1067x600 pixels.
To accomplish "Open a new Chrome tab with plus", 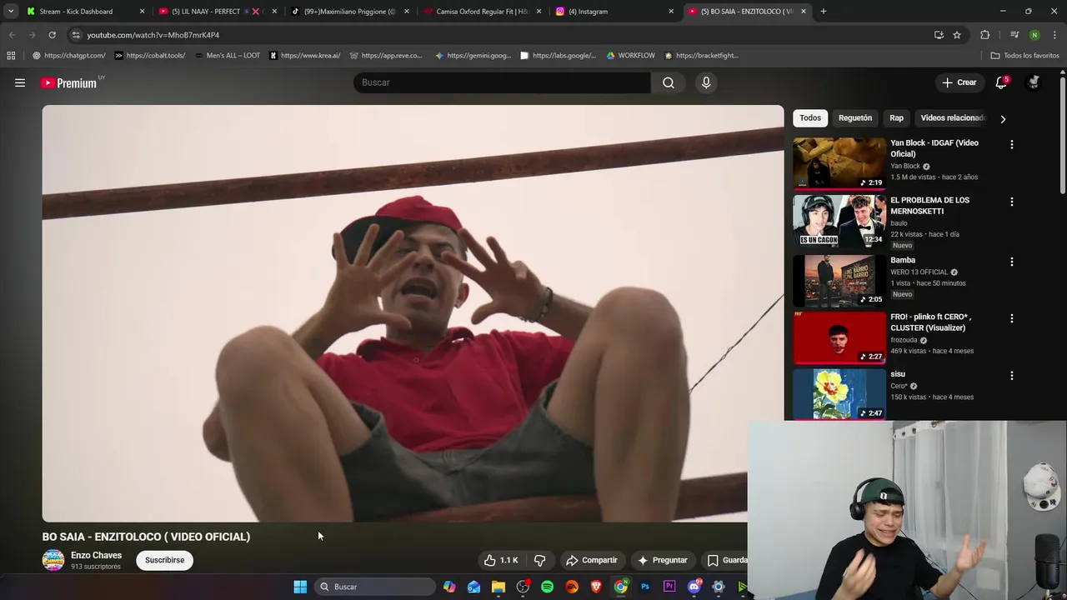I will pos(824,12).
